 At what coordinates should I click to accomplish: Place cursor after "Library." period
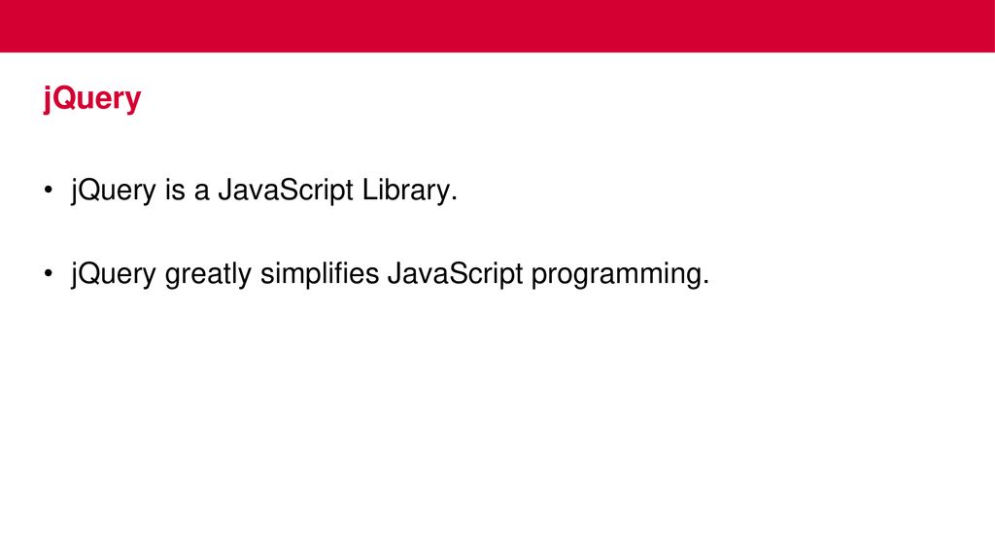[459, 191]
